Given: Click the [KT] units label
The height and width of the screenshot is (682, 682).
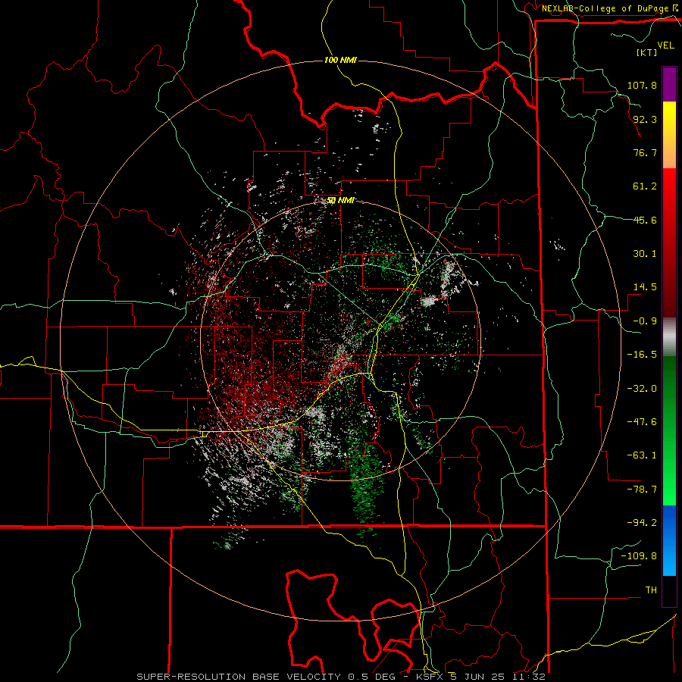Looking at the screenshot, I should coord(646,52).
